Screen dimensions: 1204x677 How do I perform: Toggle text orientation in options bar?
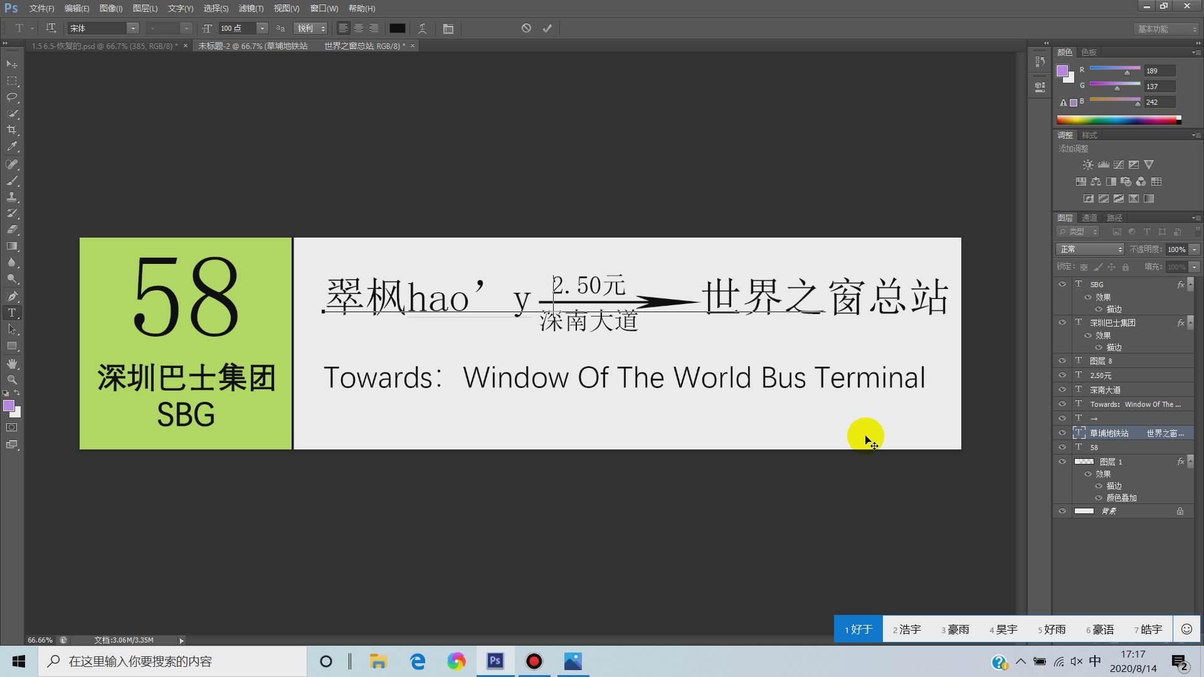click(x=51, y=28)
